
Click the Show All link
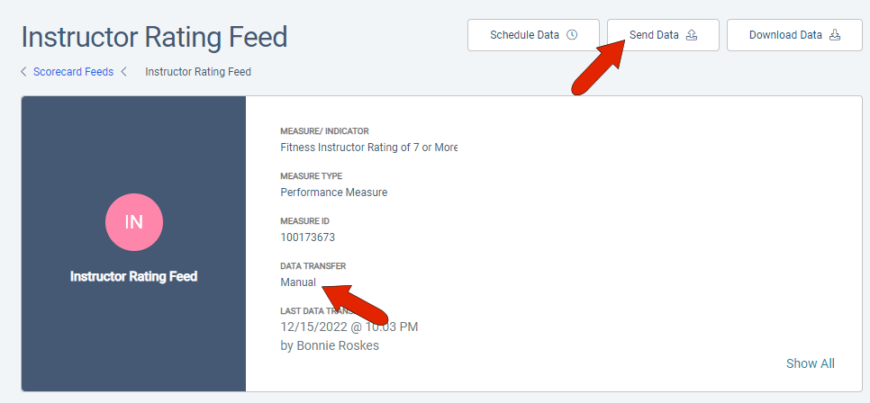pos(810,363)
